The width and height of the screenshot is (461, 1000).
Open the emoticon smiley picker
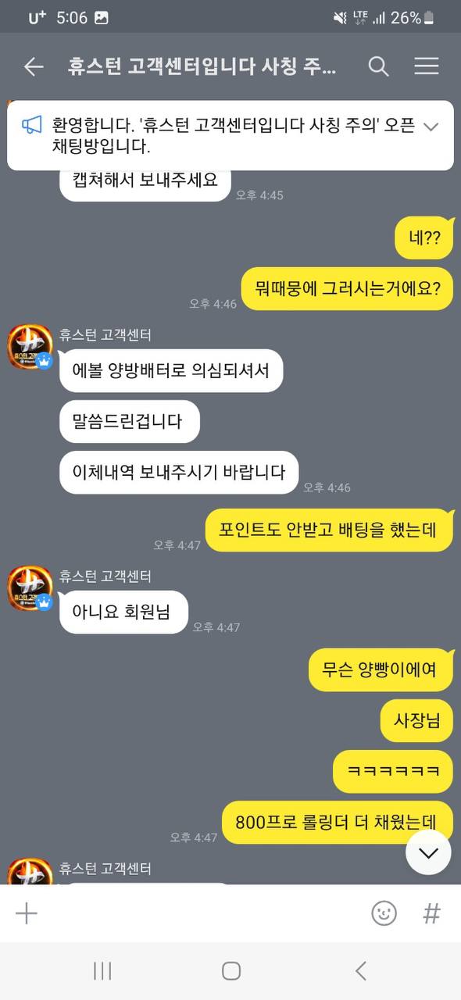tap(384, 913)
